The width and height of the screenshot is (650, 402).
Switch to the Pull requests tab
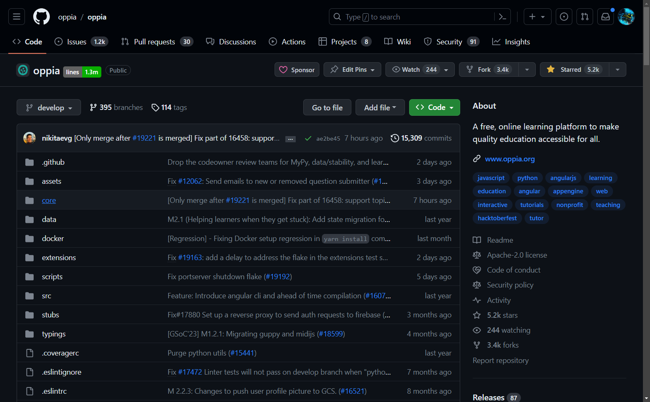pyautogui.click(x=157, y=41)
